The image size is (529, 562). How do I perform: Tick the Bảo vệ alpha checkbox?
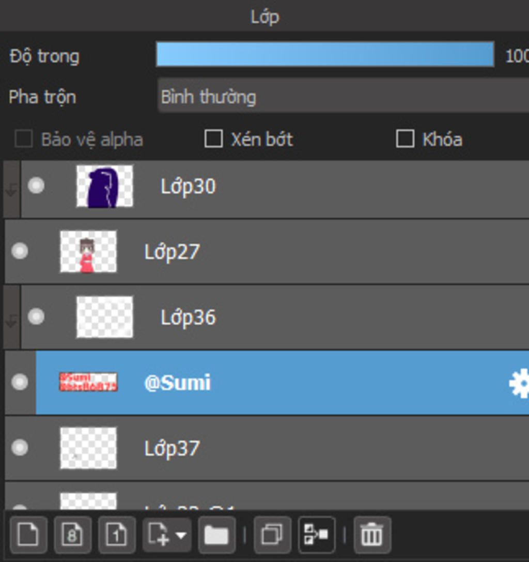(x=24, y=139)
